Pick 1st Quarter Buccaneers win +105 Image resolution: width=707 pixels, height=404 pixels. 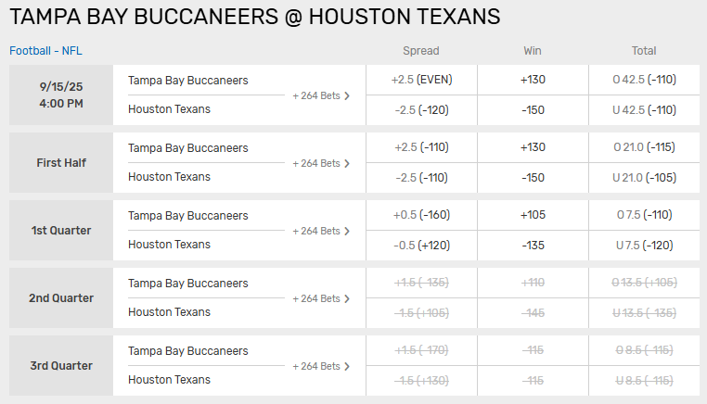(533, 215)
